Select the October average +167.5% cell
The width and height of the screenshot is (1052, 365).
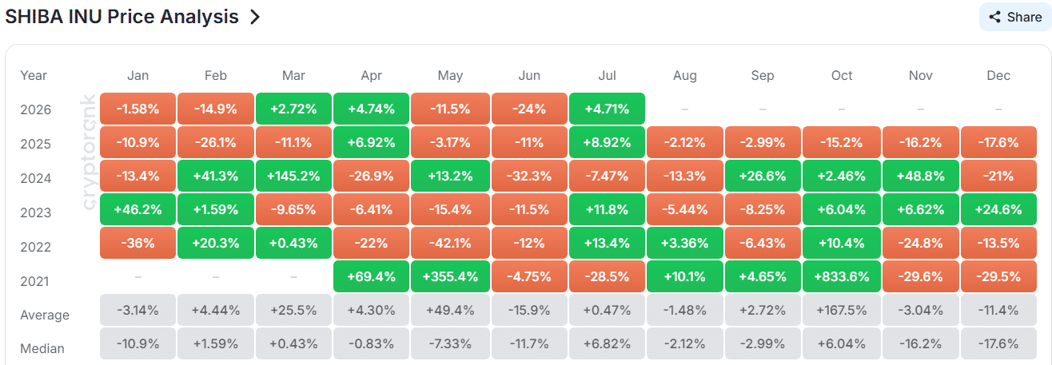point(842,310)
